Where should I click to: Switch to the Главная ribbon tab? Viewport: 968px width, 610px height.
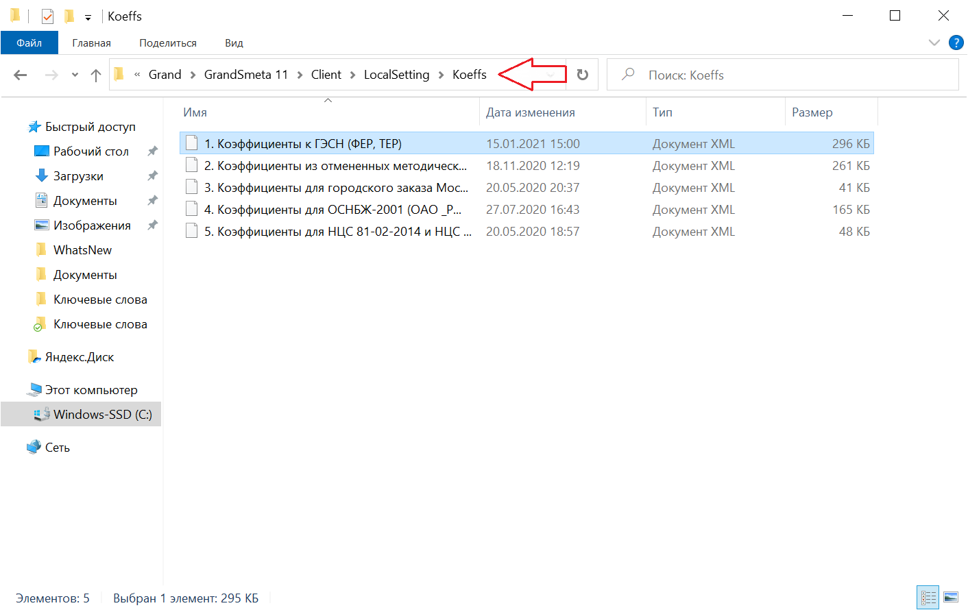[91, 42]
